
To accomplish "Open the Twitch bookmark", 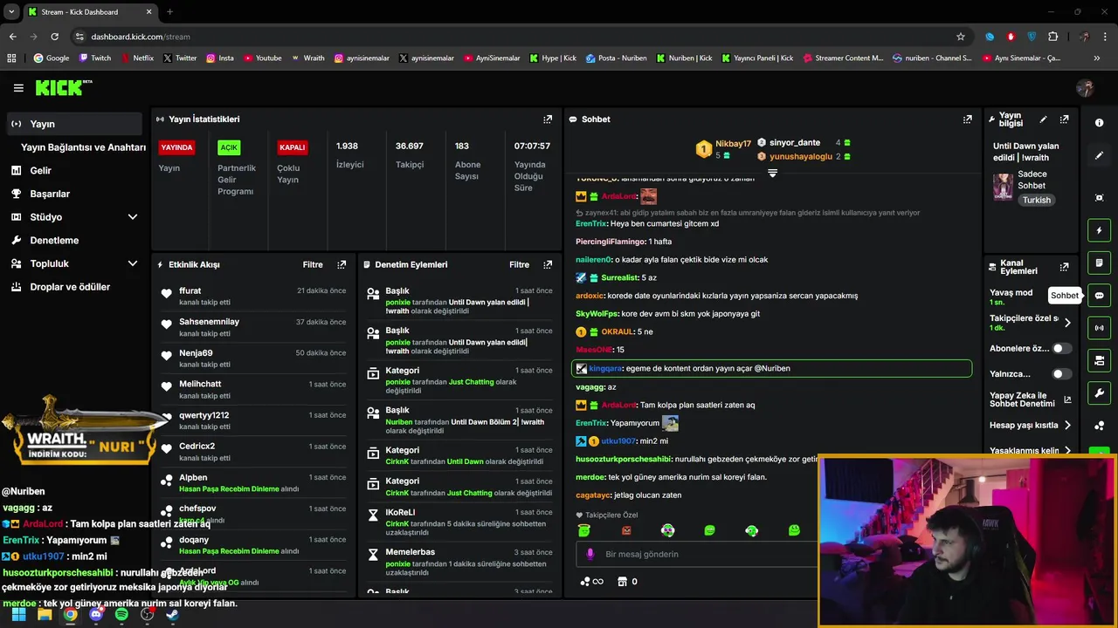I will point(95,58).
